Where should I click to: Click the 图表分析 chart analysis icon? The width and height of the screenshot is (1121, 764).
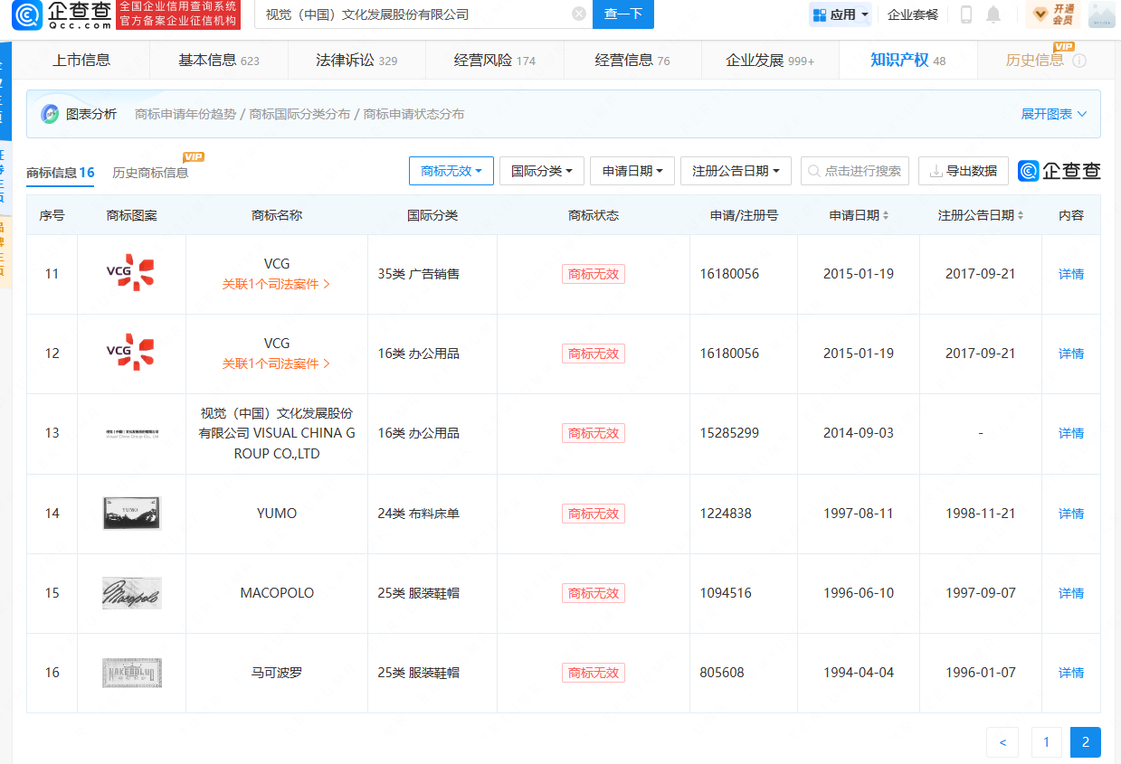click(50, 114)
